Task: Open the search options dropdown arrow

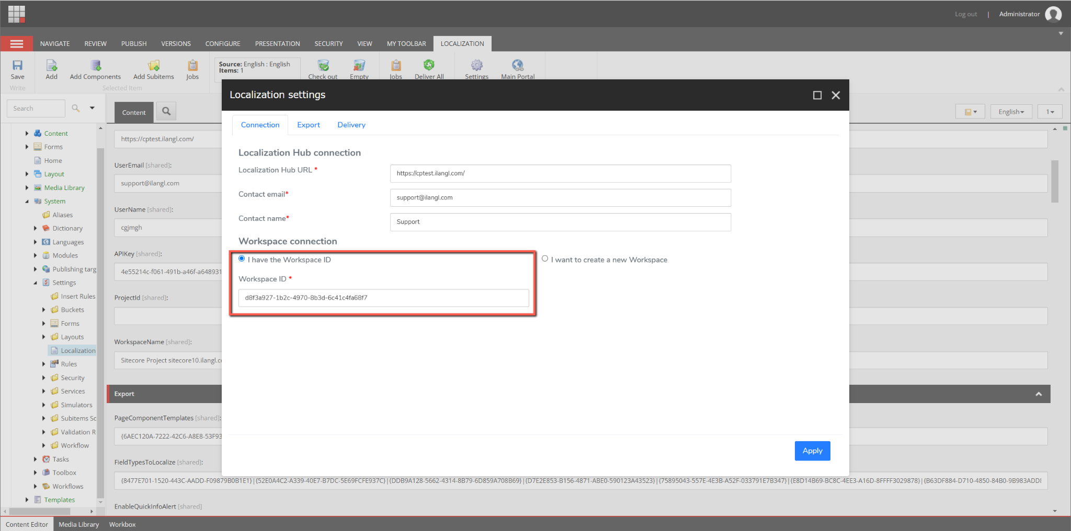Action: tap(92, 108)
